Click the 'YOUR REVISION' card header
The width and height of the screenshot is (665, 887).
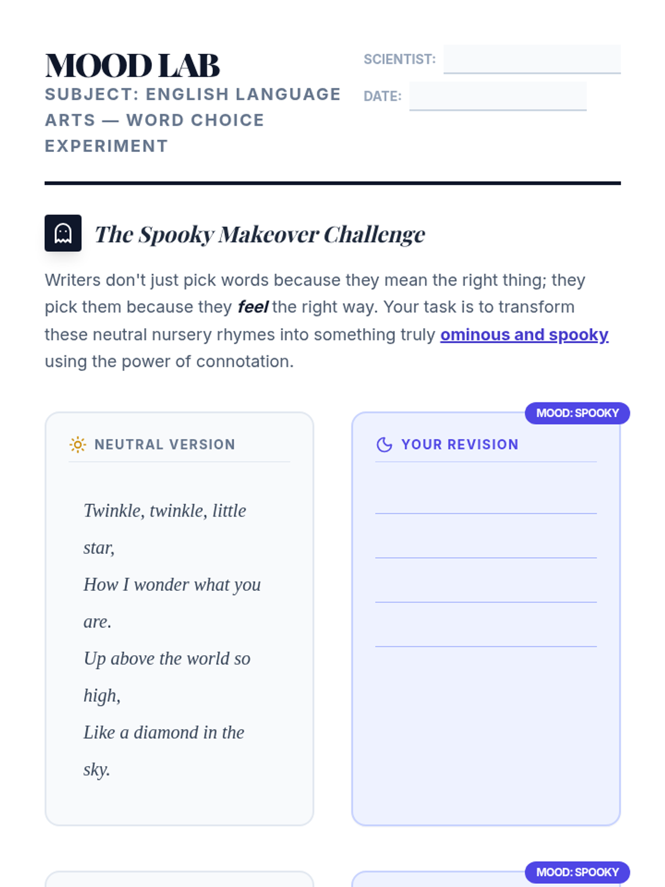[x=459, y=445]
